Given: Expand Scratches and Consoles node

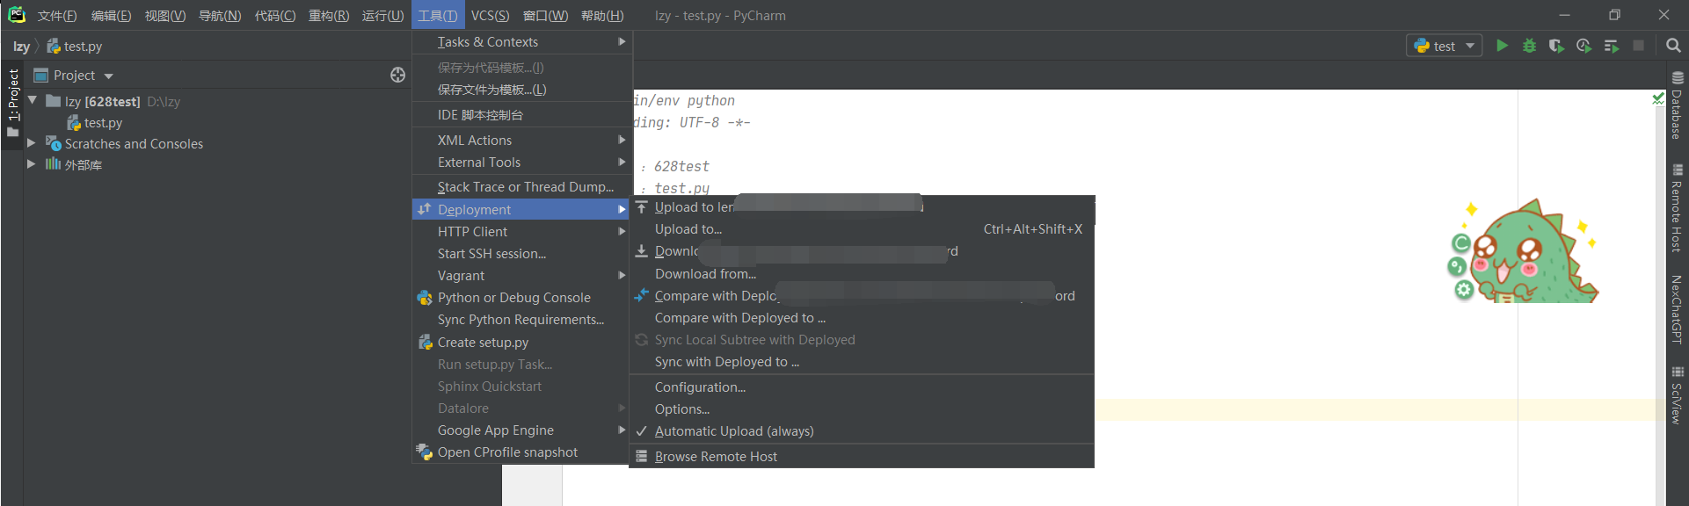Looking at the screenshot, I should tap(32, 143).
